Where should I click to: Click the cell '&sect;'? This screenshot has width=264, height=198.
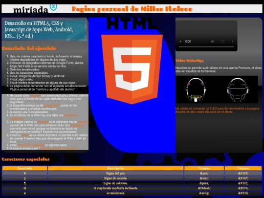pos(204,178)
